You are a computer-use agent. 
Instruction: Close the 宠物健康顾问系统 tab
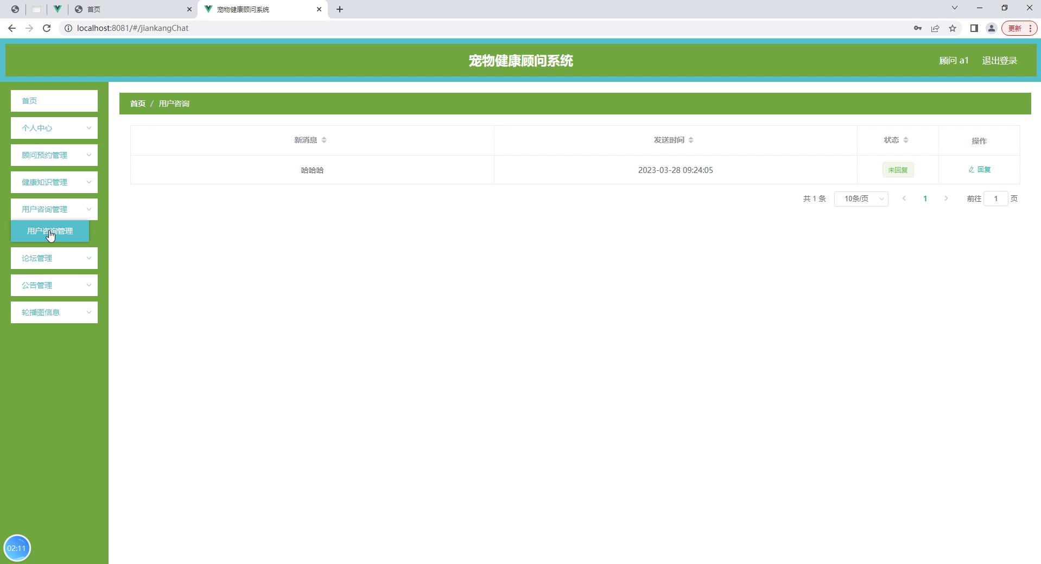pyautogui.click(x=319, y=9)
